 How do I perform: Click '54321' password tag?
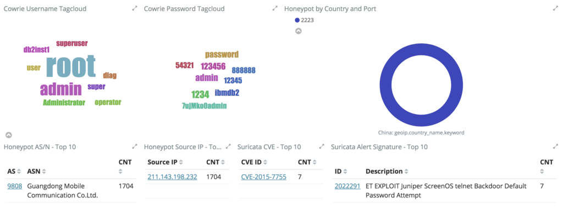[185, 65]
